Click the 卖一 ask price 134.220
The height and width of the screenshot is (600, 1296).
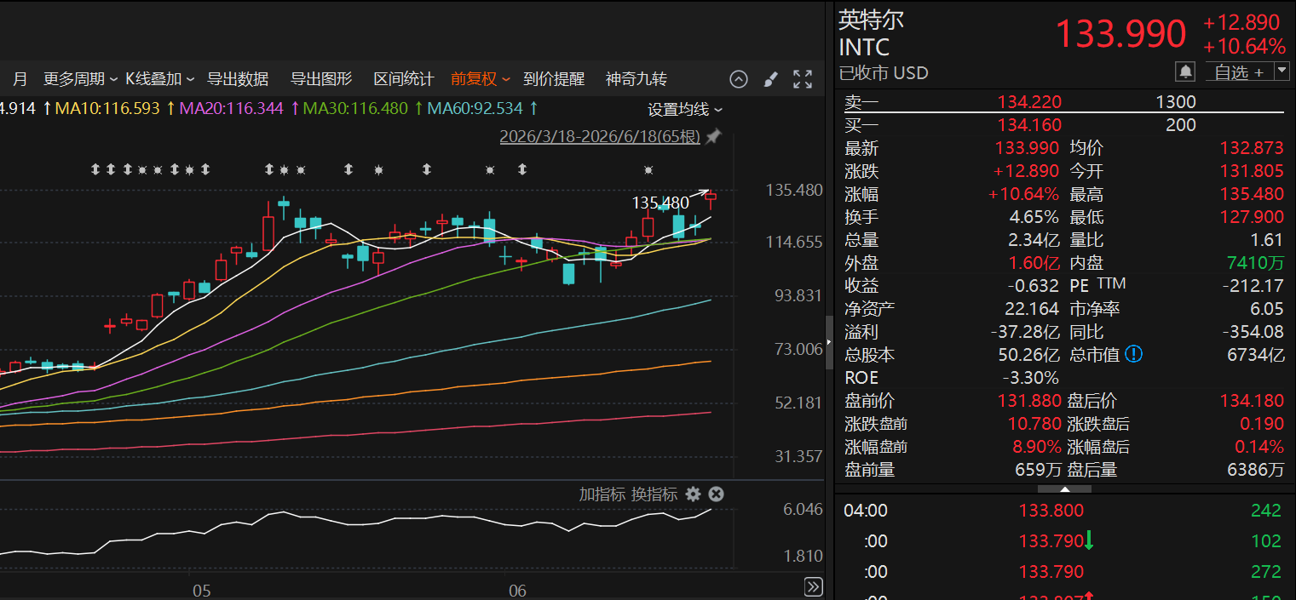pyautogui.click(x=1029, y=102)
